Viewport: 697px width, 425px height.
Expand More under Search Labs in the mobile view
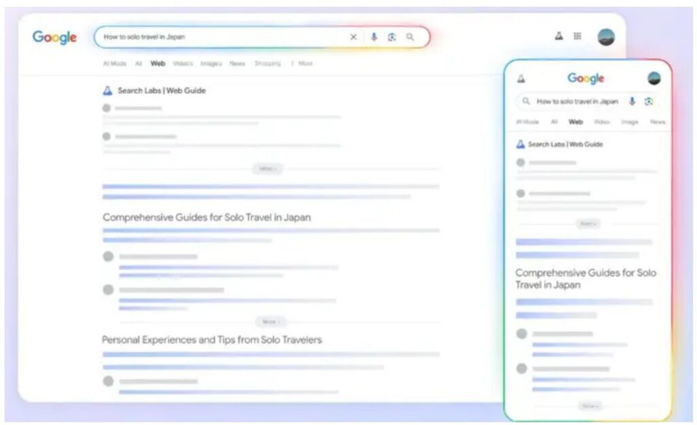587,224
